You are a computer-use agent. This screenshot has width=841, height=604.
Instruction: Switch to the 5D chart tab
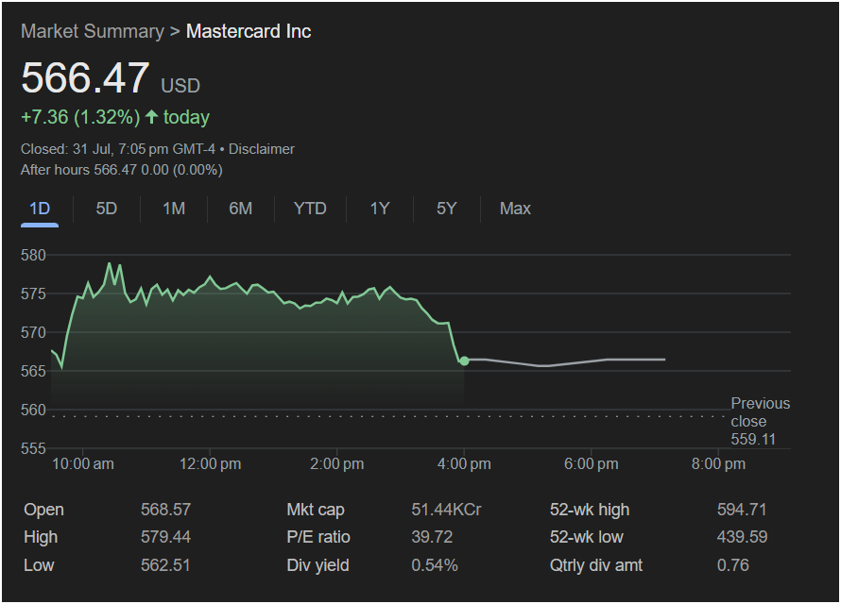point(106,209)
